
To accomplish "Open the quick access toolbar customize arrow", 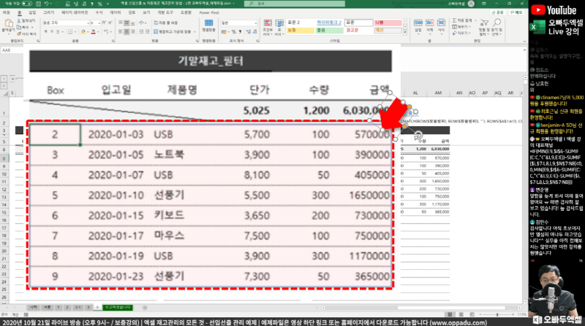I will (107, 4).
